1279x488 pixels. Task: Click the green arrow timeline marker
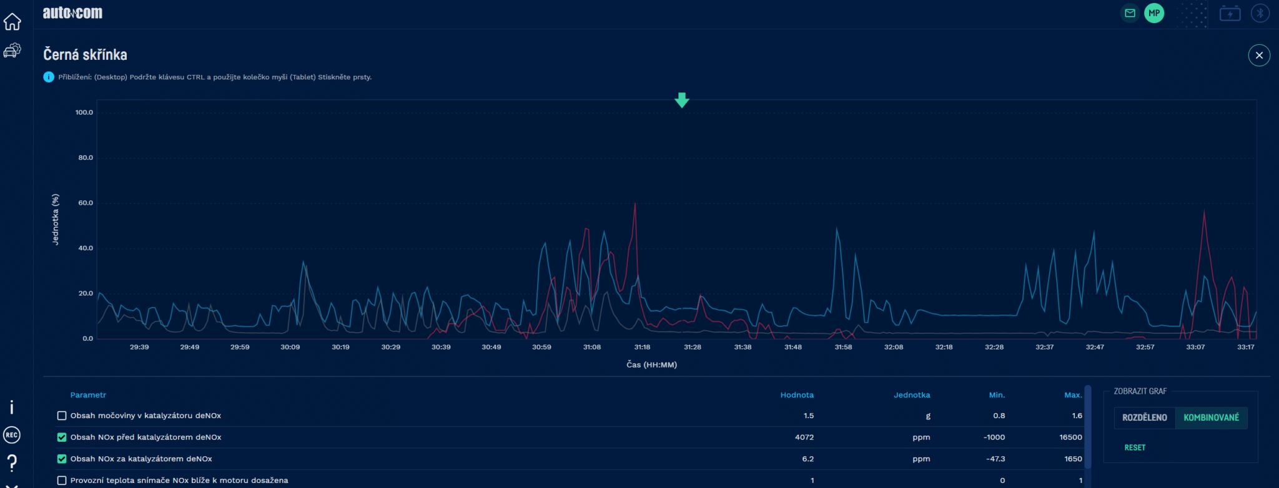[x=682, y=100]
